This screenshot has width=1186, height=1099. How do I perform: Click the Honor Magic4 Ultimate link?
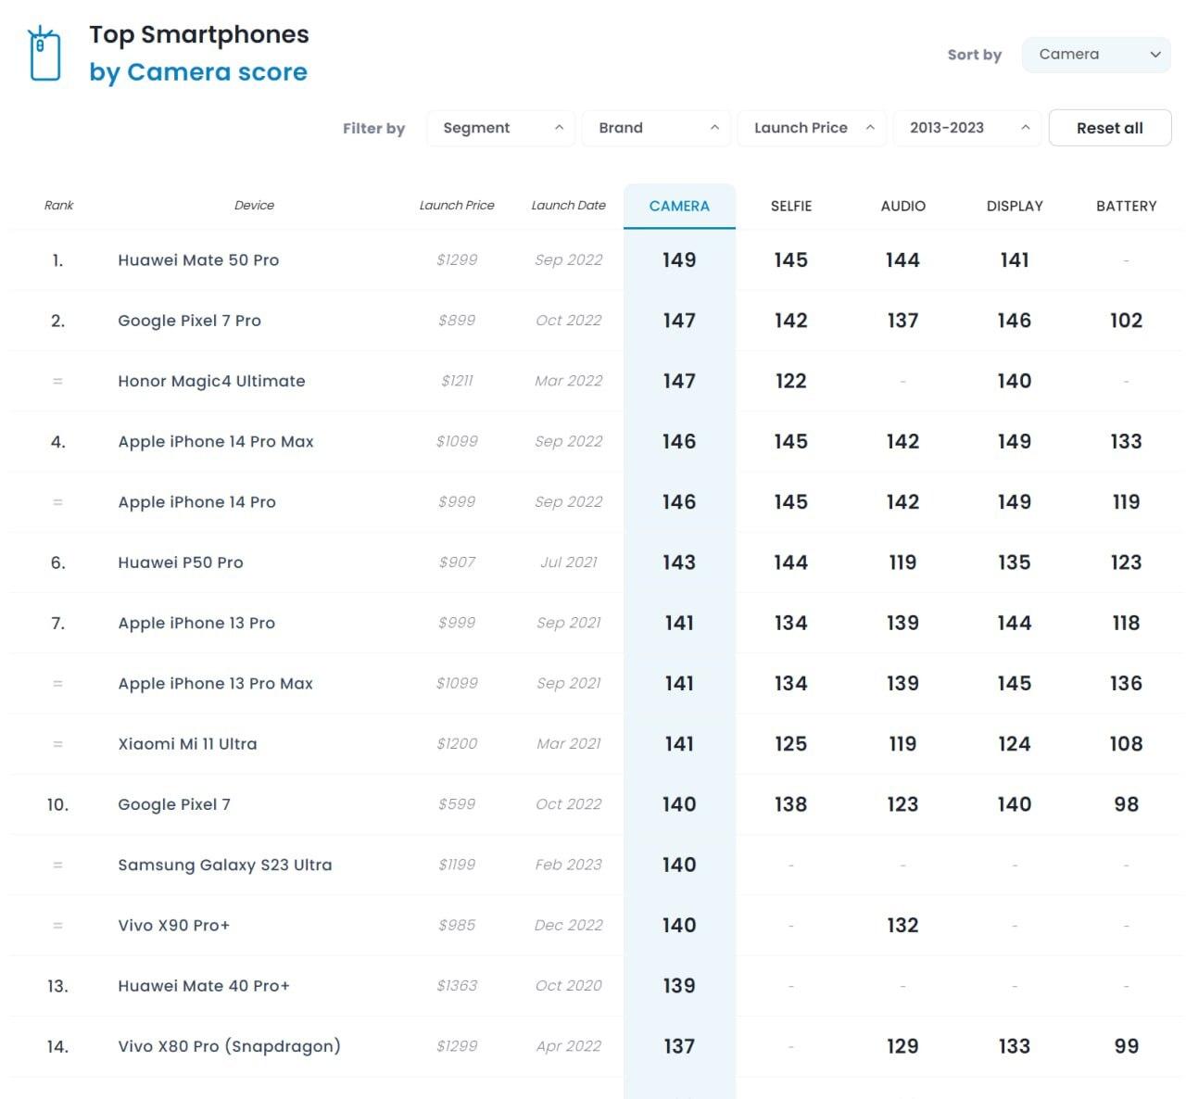pyautogui.click(x=211, y=381)
